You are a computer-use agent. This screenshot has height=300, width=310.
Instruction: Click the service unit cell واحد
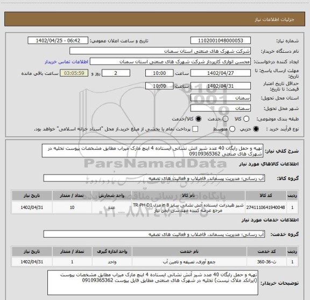pyautogui.click(x=112, y=262)
